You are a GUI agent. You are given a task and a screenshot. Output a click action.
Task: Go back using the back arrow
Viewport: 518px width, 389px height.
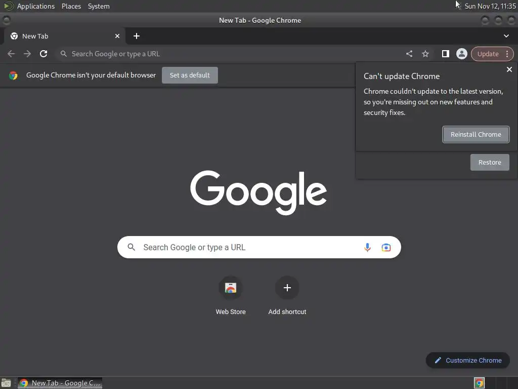coord(11,54)
